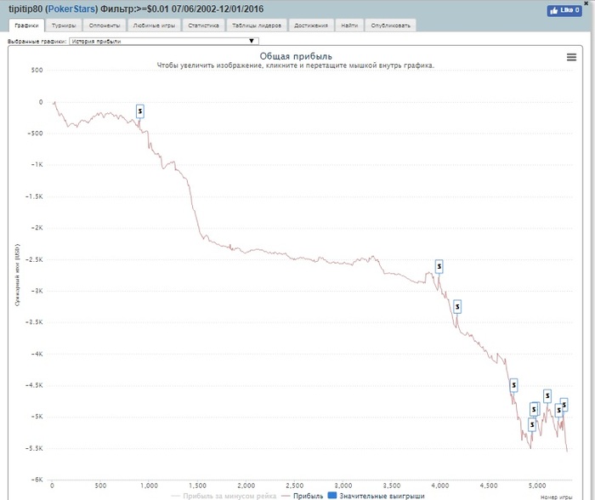595x500 pixels.
Task: Open the Выбранные графики dropdown
Action: click(164, 41)
